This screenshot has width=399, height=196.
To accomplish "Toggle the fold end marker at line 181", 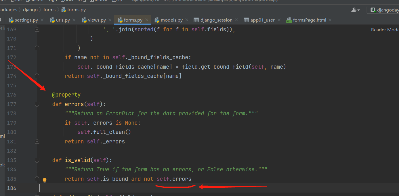I will click(37, 141).
